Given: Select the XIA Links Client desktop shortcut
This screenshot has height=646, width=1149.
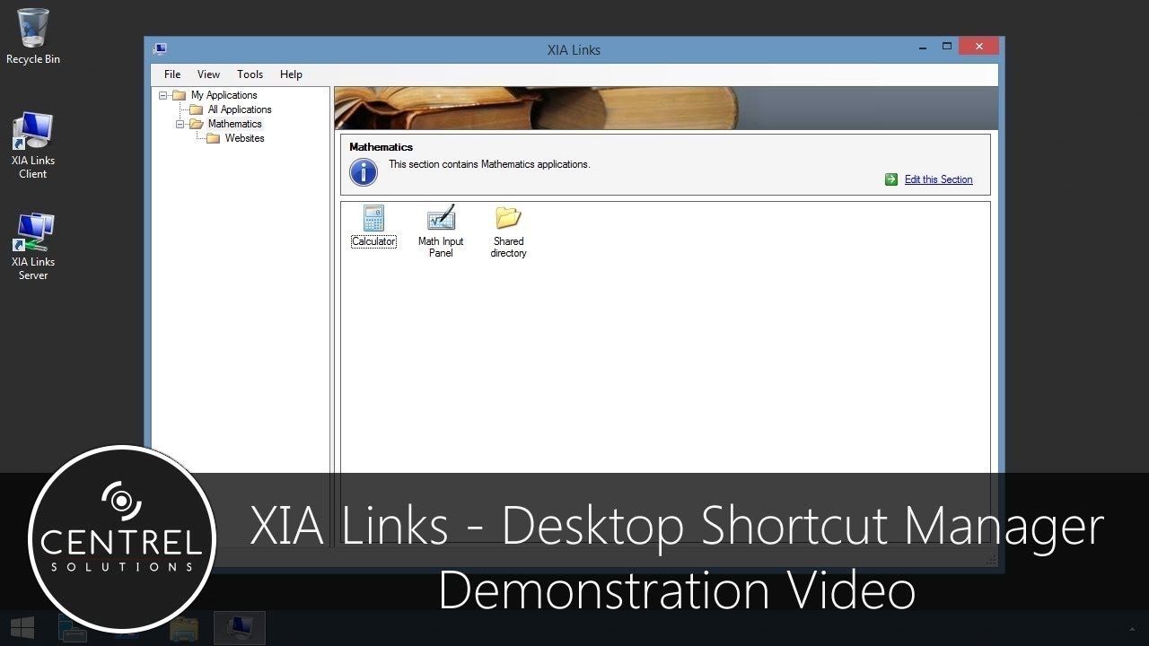Looking at the screenshot, I should [x=33, y=145].
